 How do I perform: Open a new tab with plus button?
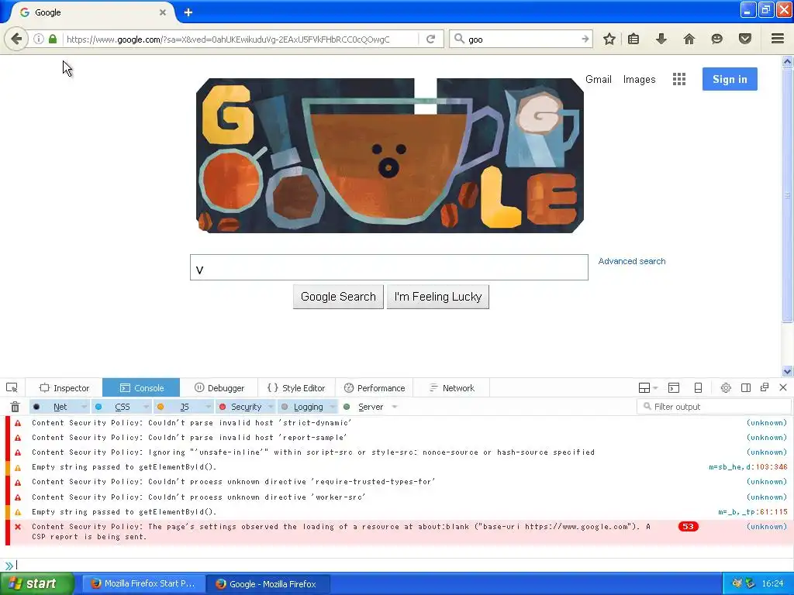(x=188, y=12)
